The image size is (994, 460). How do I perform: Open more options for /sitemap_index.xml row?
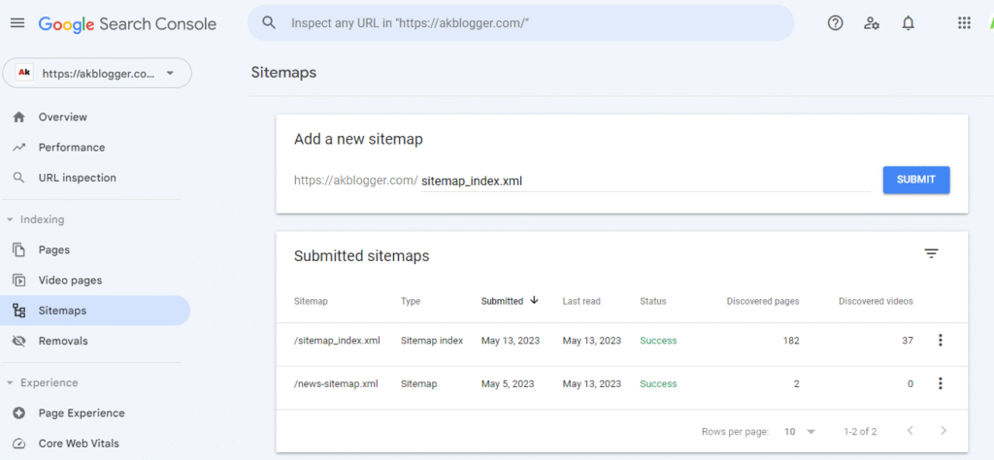(940, 341)
